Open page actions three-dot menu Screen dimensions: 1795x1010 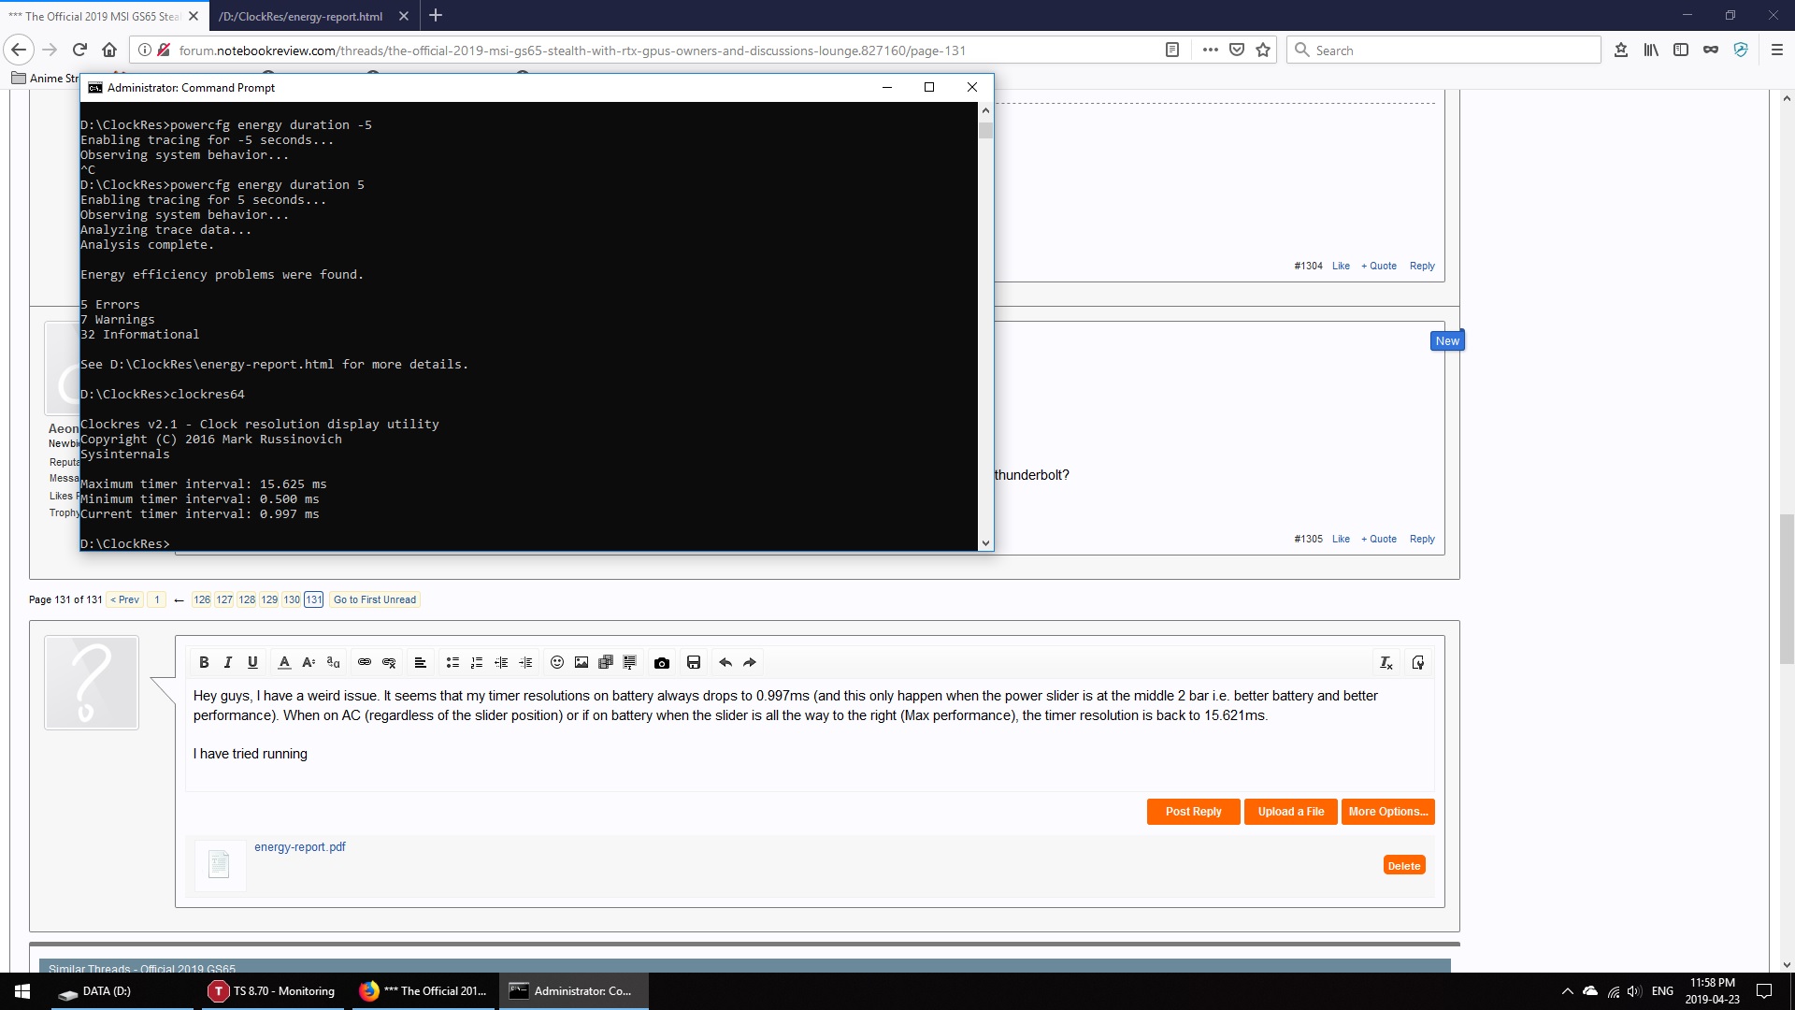pos(1211,50)
